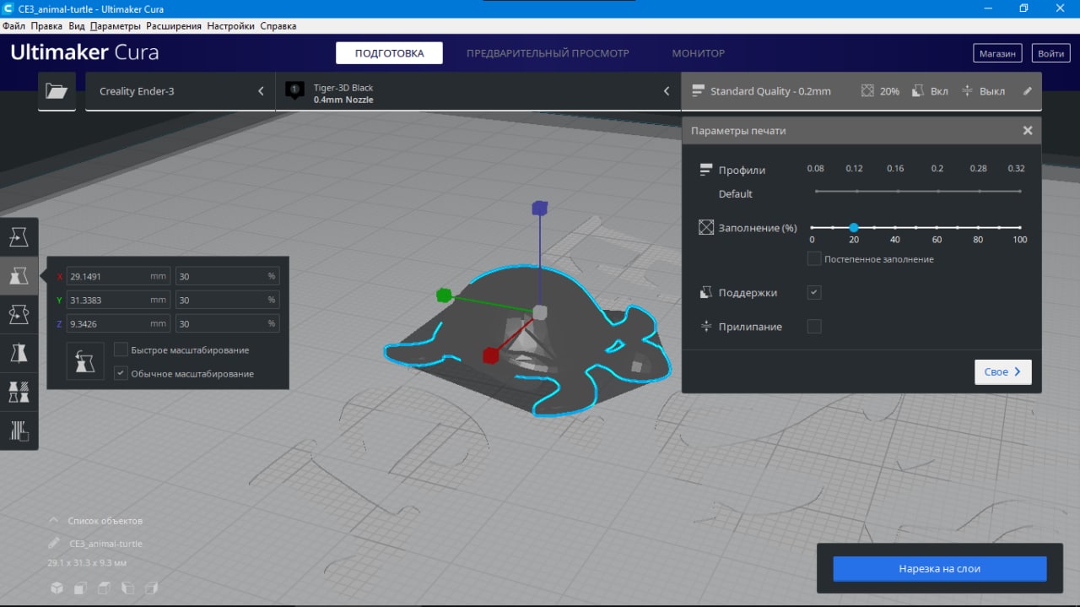This screenshot has height=607, width=1080.
Task: Click the green Y-axis scale handle
Action: click(x=444, y=295)
